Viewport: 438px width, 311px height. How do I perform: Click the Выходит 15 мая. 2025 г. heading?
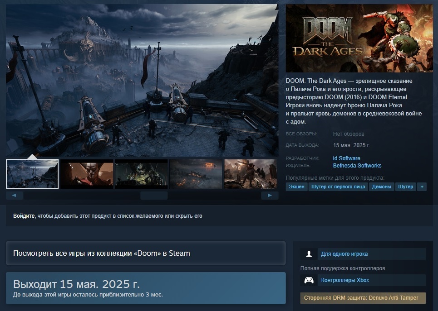click(x=76, y=284)
